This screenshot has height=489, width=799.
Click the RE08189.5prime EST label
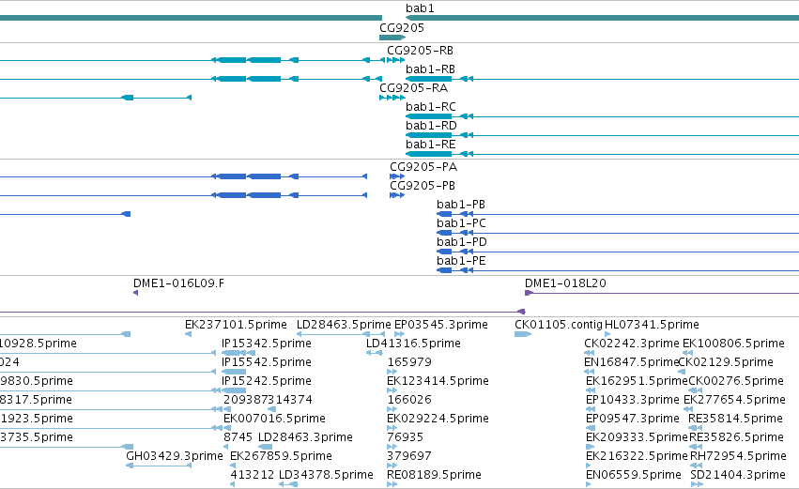(x=434, y=475)
